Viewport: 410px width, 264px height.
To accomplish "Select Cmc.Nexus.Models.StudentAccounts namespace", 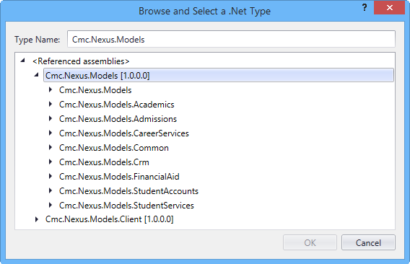I will 129,191.
